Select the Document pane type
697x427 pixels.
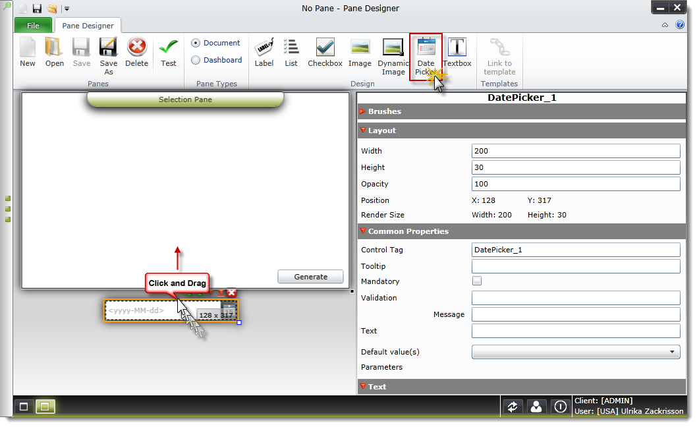196,43
